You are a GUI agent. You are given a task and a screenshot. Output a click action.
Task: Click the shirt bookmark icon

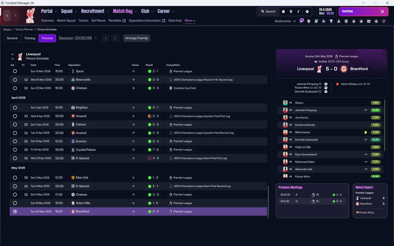click(309, 21)
